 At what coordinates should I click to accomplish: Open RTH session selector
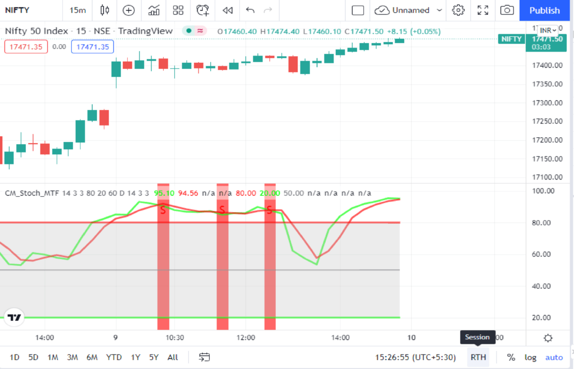tap(478, 357)
